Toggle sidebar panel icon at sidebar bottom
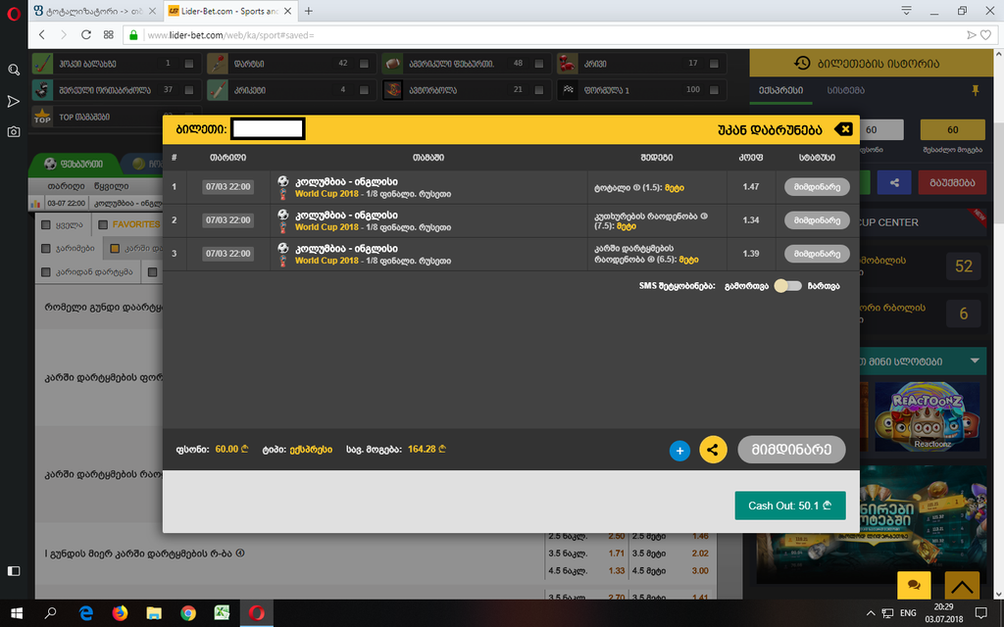 coord(14,571)
